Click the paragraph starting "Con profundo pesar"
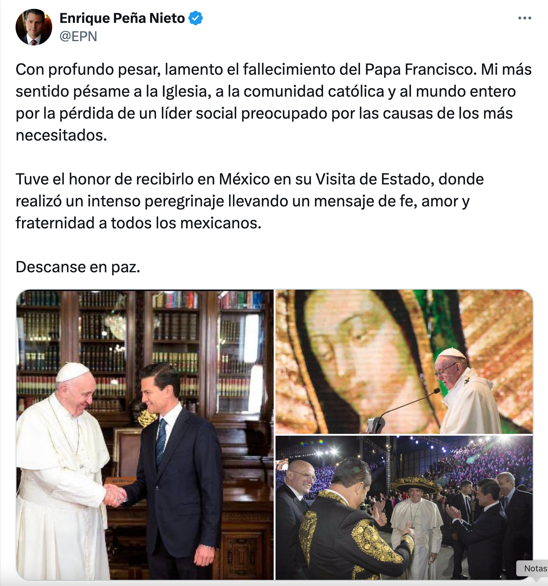The image size is (548, 586). (x=274, y=102)
